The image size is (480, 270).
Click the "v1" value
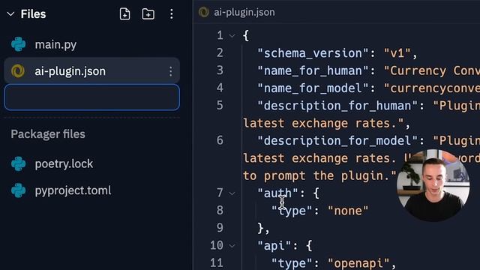[x=397, y=53]
